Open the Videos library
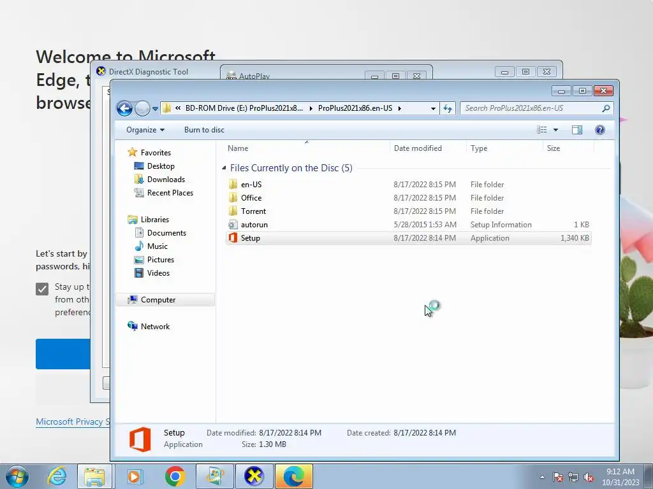The height and width of the screenshot is (489, 653). (x=158, y=273)
